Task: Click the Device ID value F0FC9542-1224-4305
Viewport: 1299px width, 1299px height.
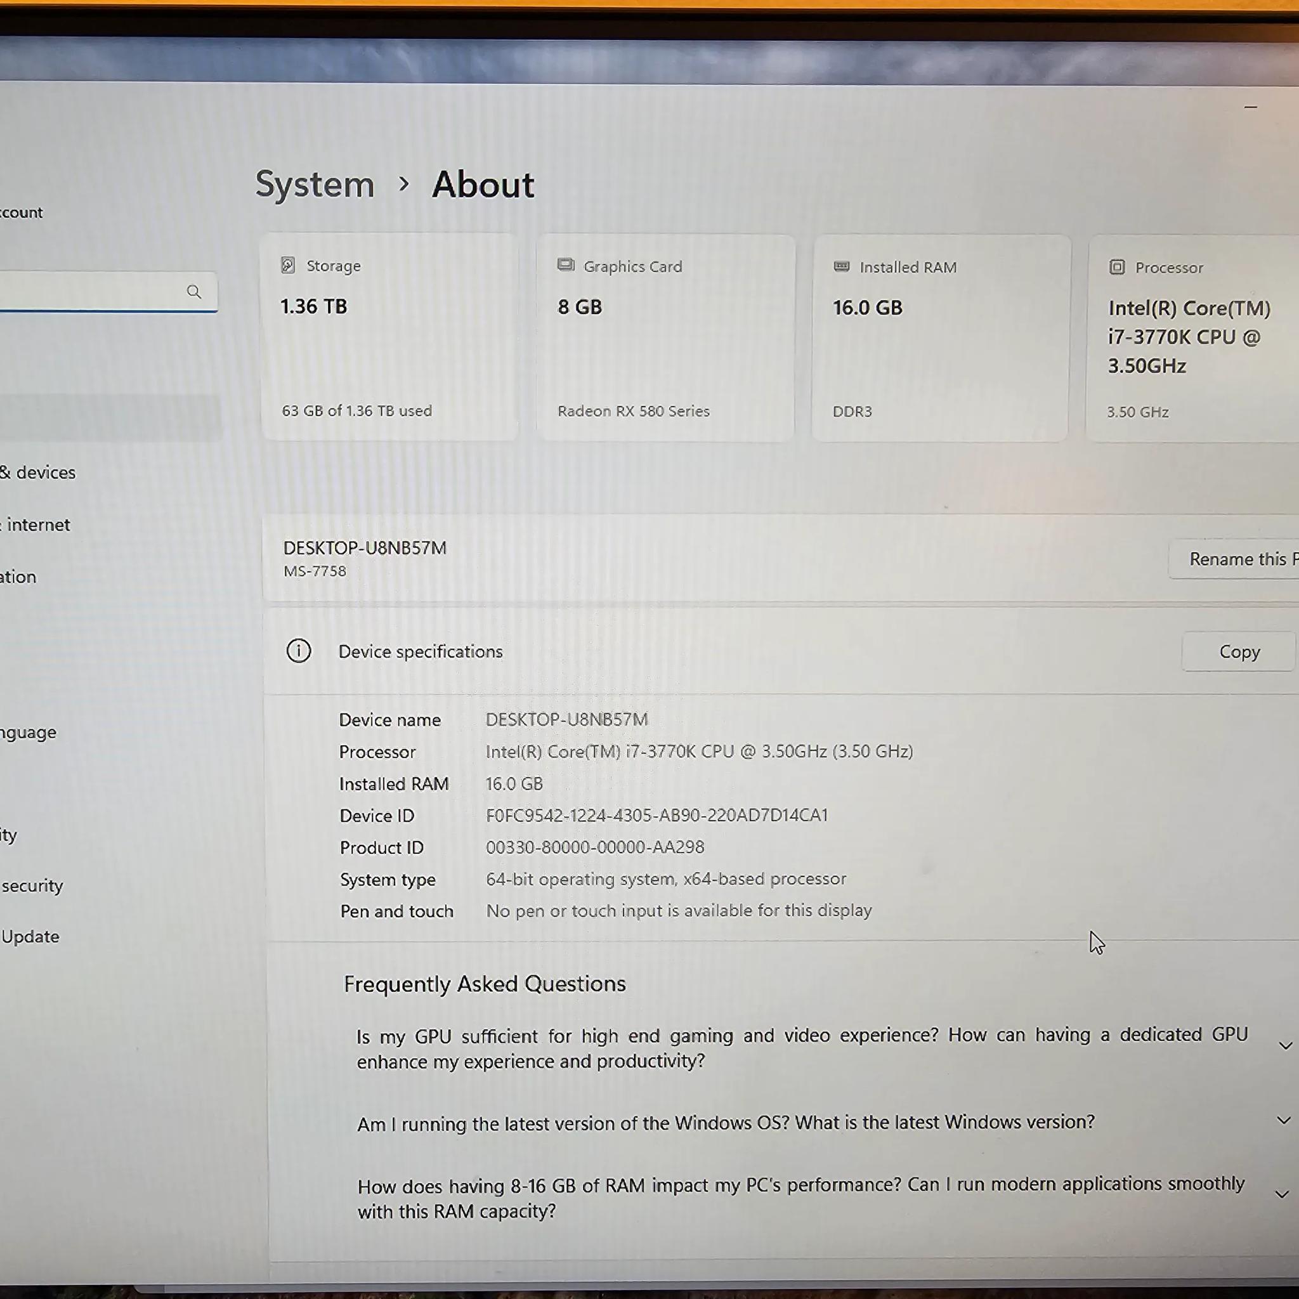Action: [x=657, y=816]
